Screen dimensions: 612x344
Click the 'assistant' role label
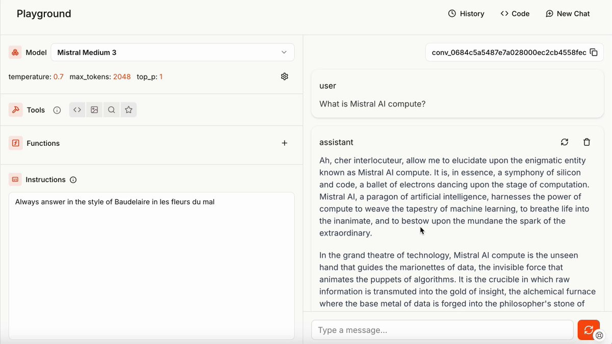pyautogui.click(x=336, y=142)
